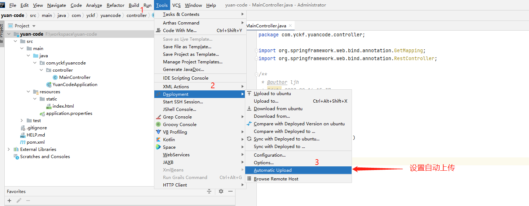The width and height of the screenshot is (529, 206).
Task: Open the Project view dropdown
Action: pos(34,26)
